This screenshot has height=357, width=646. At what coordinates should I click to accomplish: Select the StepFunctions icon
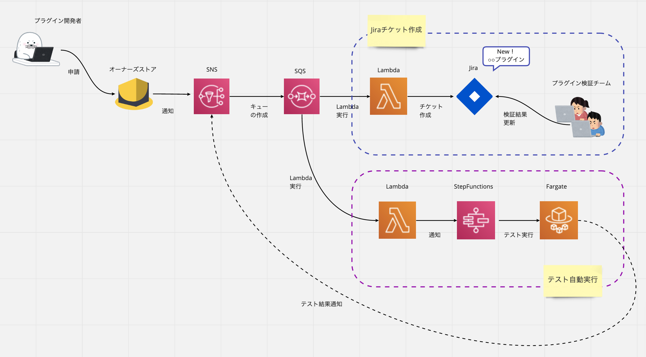click(476, 220)
